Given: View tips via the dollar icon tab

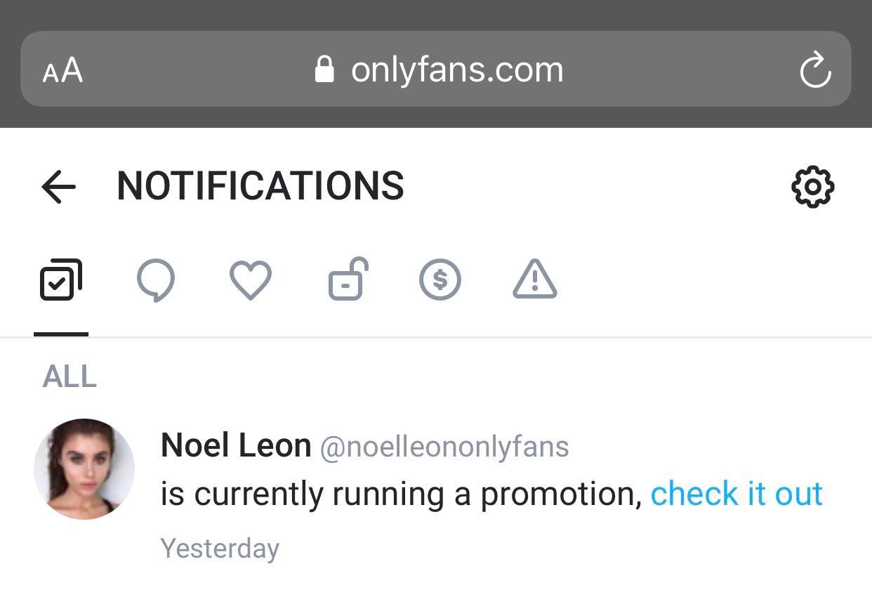Looking at the screenshot, I should [440, 280].
